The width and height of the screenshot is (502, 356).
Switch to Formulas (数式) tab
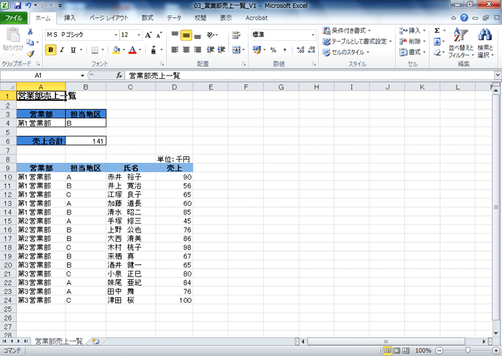[147, 18]
